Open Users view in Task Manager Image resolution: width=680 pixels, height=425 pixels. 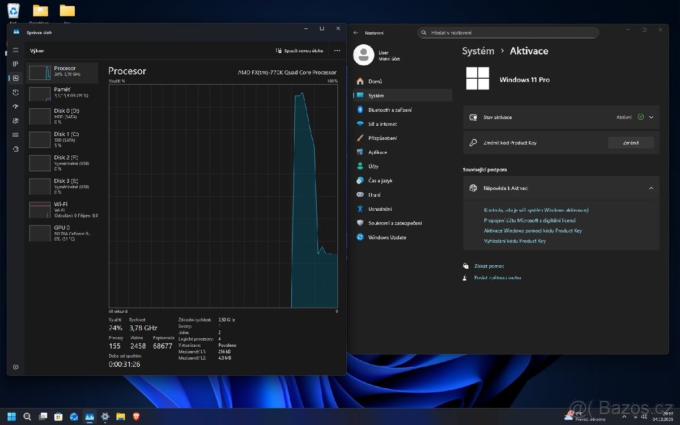pyautogui.click(x=15, y=121)
